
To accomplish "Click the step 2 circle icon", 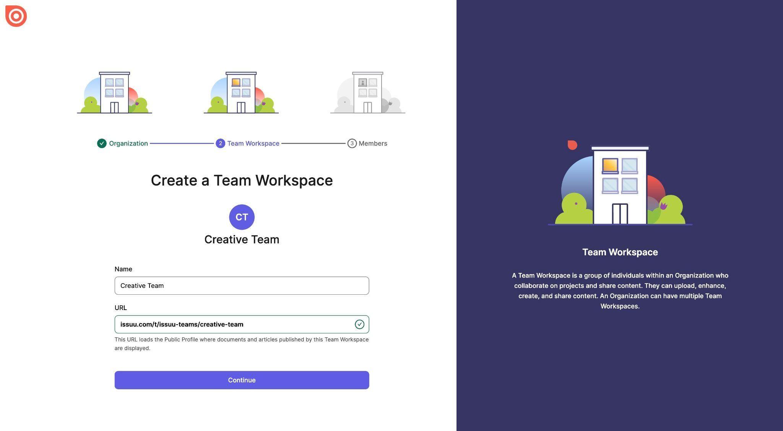I will click(x=220, y=144).
